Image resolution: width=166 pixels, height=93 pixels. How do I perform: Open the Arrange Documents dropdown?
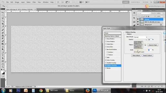81,2
